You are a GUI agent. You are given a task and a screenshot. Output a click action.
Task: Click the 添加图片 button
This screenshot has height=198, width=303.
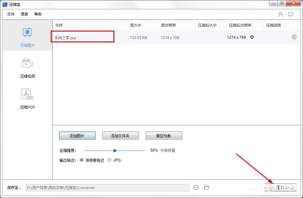77,135
